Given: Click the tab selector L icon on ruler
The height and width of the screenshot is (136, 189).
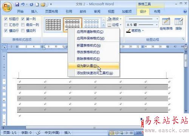Looking at the screenshot, I should (x=5, y=47).
